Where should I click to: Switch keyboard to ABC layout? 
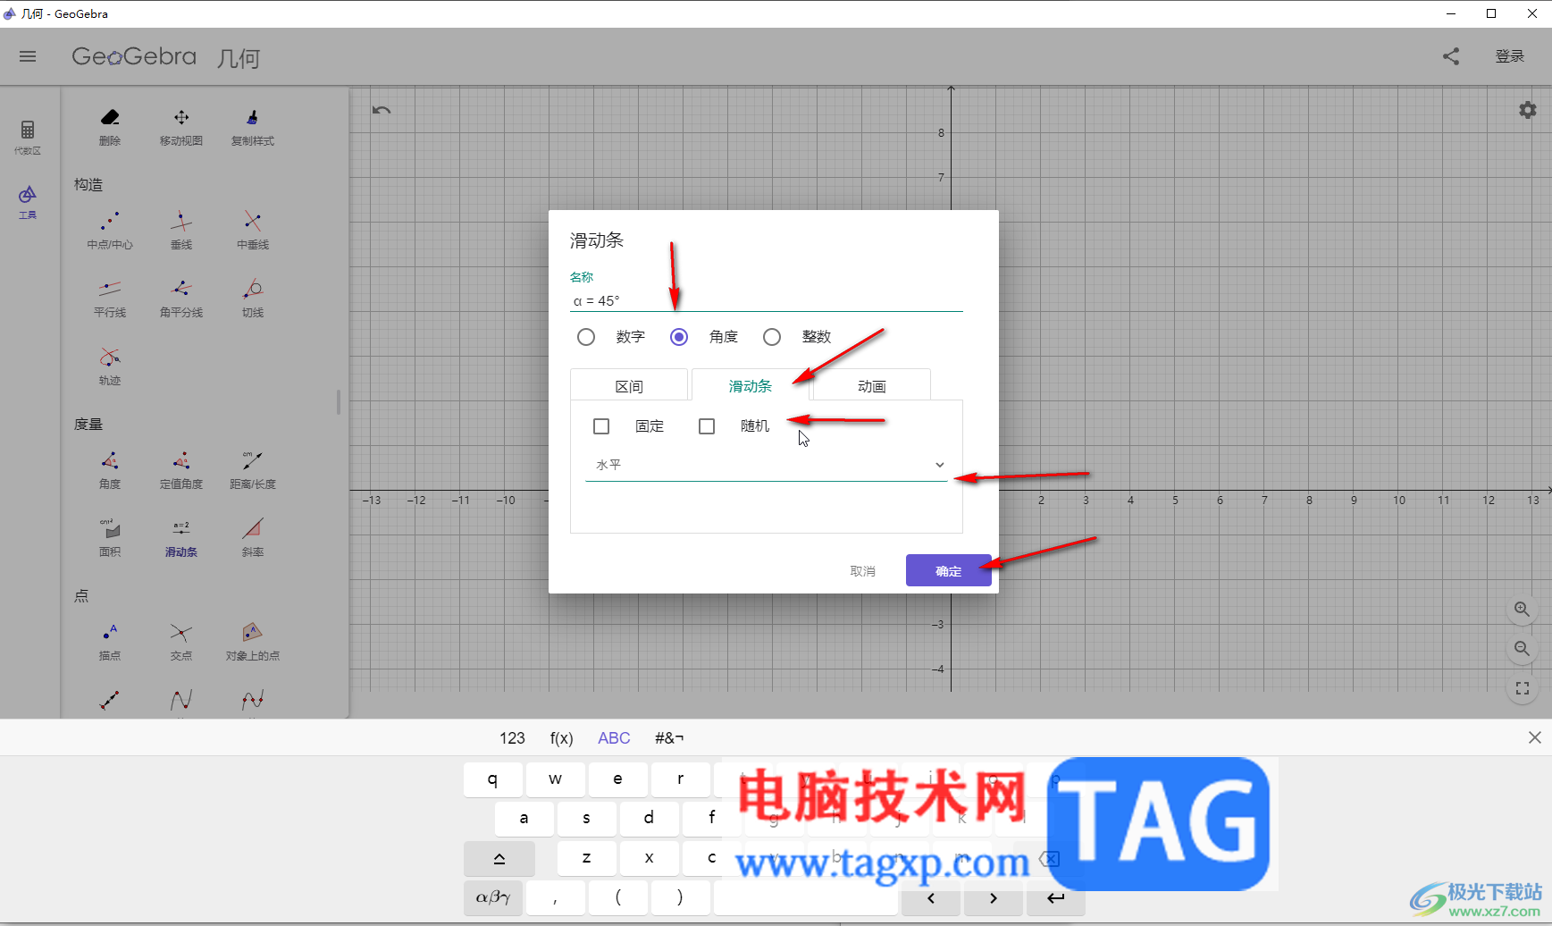coord(614,738)
